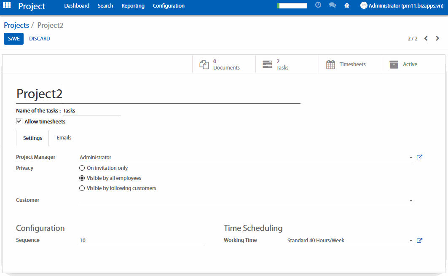This screenshot has width=448, height=276.
Task: Click the Save button
Action: (x=13, y=39)
